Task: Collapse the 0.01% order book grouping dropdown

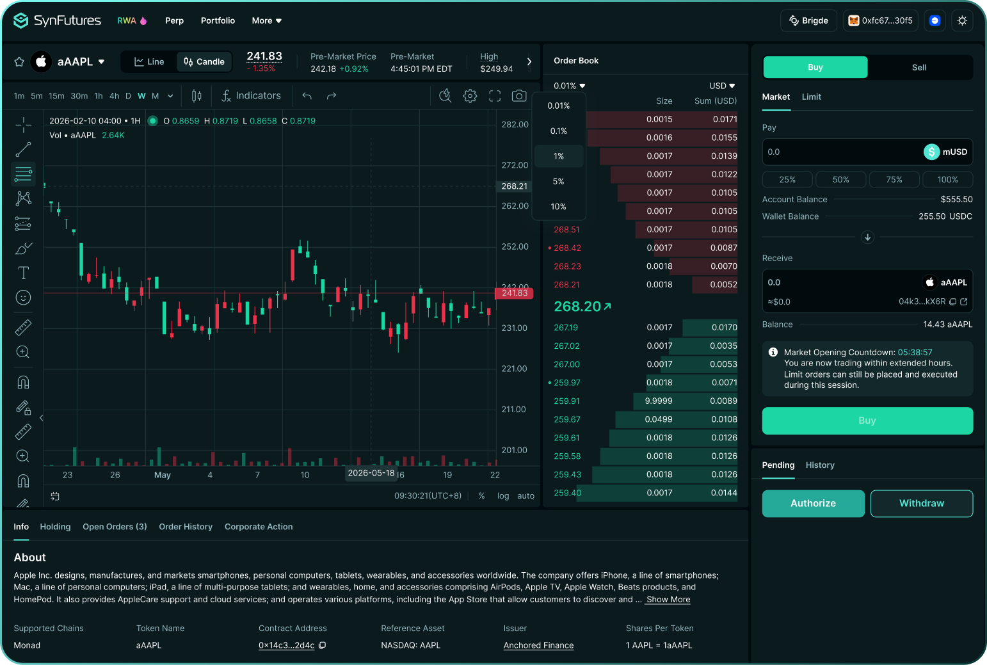Action: click(x=570, y=86)
